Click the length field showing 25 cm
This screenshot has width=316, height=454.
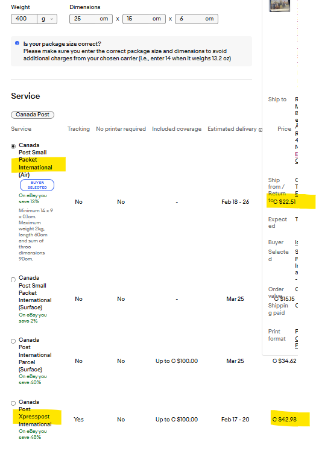click(x=91, y=19)
